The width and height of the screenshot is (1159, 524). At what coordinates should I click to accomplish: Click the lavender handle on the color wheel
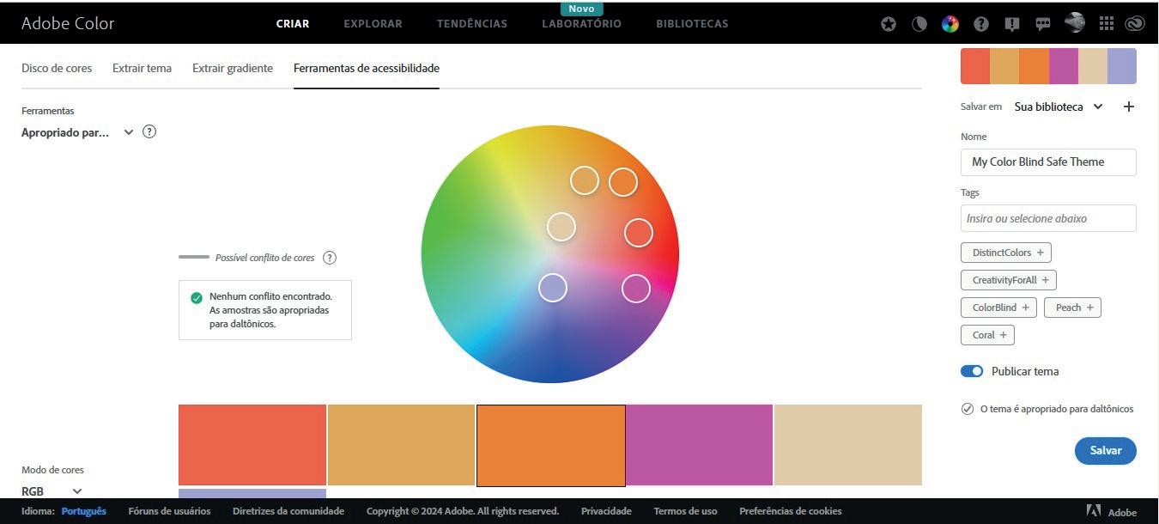point(553,288)
